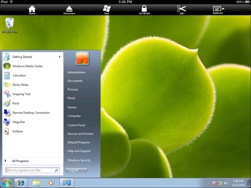
Task: Open the volume speaker tray icon
Action: [x=226, y=183]
